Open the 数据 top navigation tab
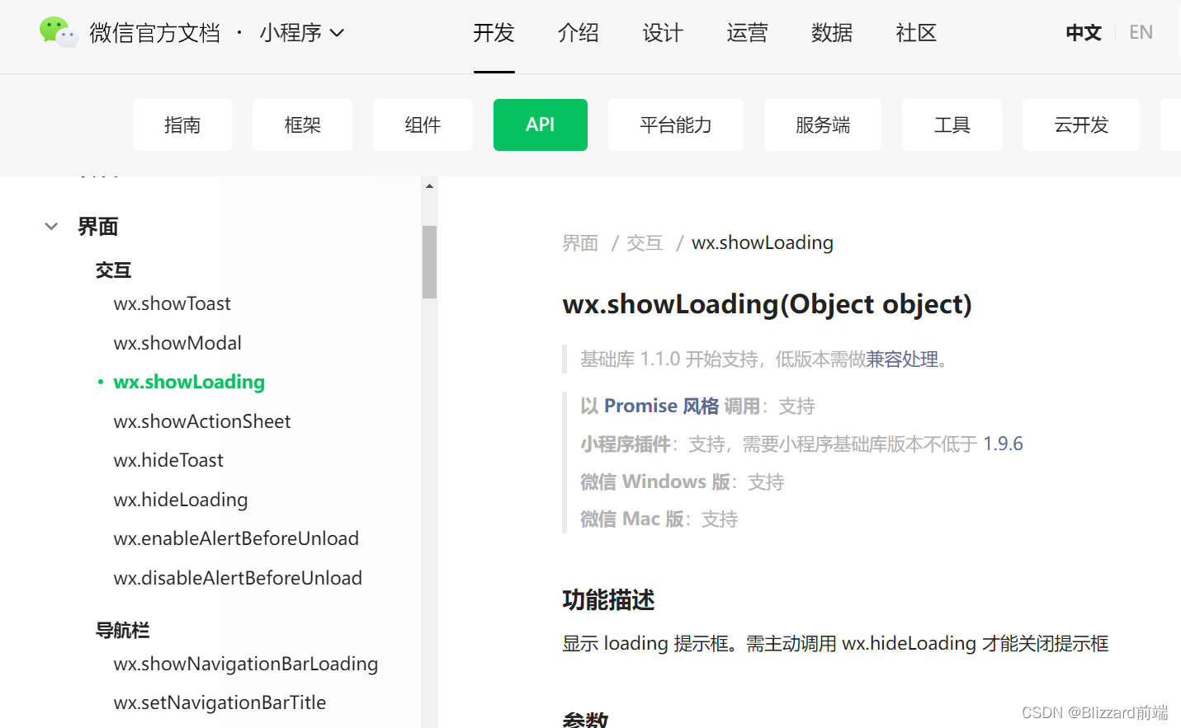 832,33
